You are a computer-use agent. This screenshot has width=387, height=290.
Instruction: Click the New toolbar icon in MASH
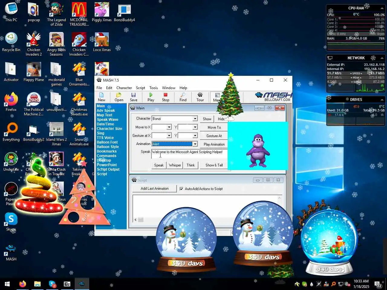102,97
